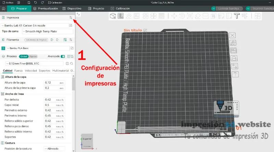Open the Archivo menu
This screenshot has width=274, height=152.
(8, 3)
